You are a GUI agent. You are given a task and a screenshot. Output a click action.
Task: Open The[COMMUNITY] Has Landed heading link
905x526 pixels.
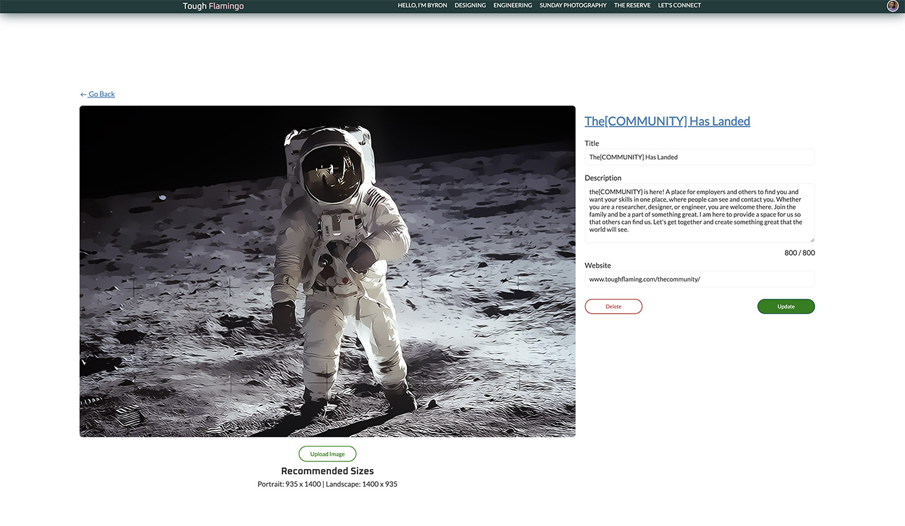(x=667, y=121)
